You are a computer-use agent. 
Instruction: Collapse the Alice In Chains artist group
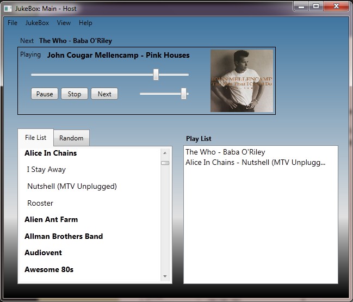(51, 153)
